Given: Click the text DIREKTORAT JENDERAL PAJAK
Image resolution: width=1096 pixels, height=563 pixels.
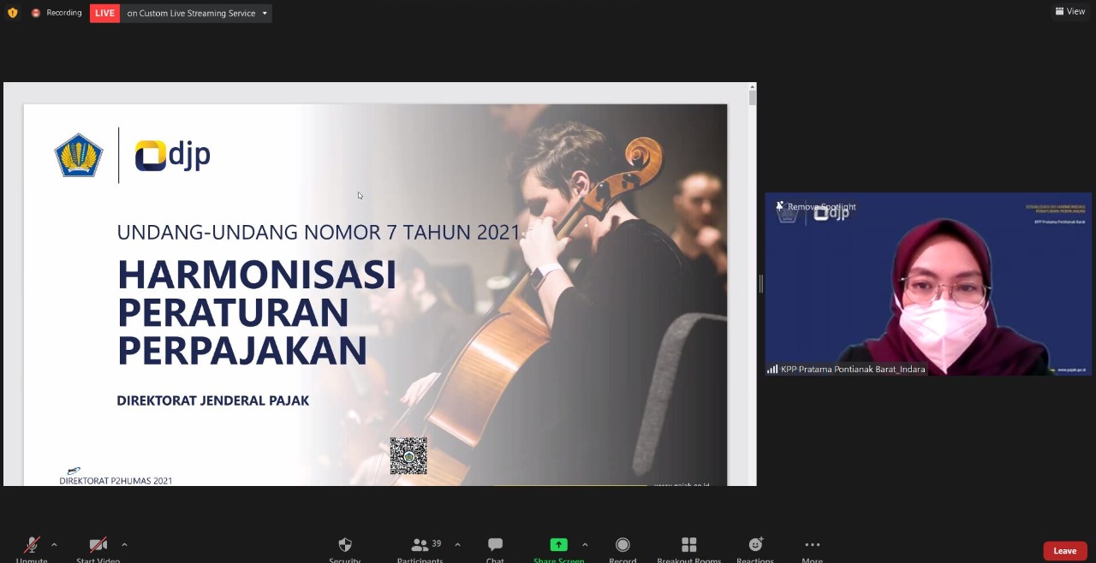Looking at the screenshot, I should coord(212,400).
